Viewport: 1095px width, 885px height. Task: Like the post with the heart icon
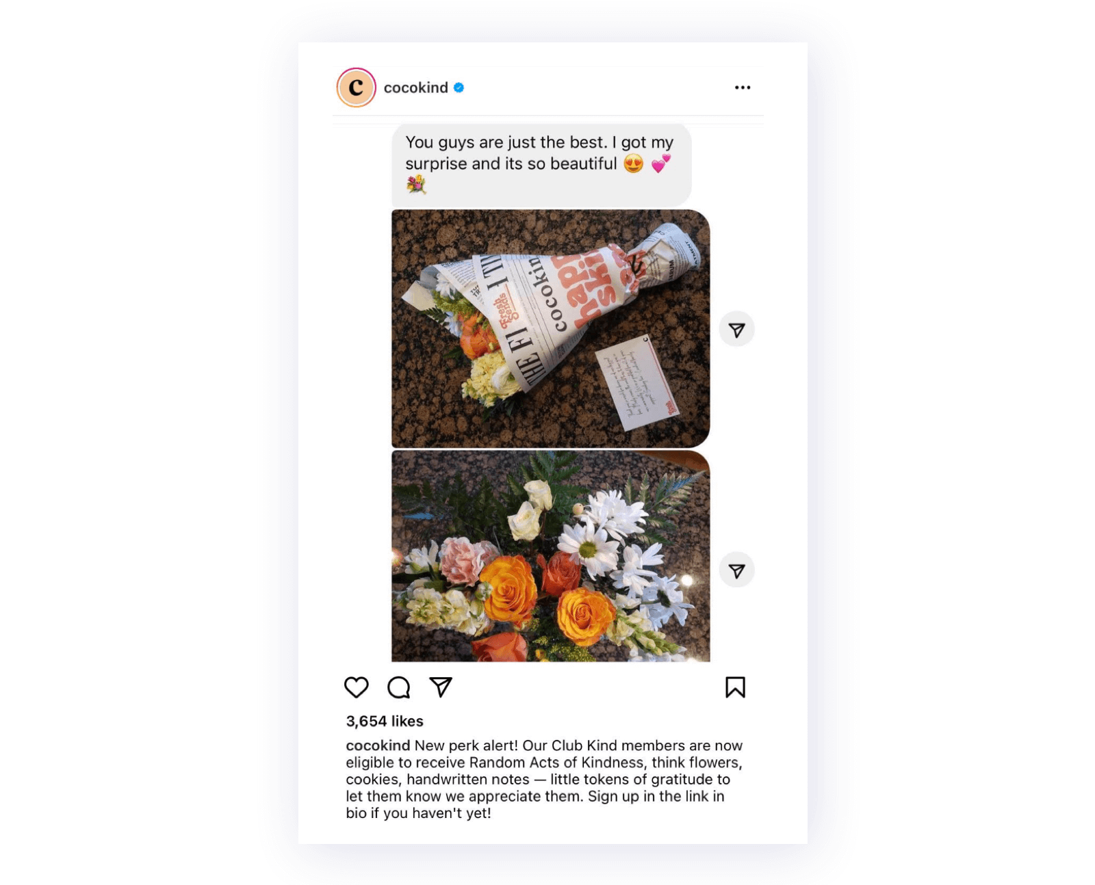coord(356,687)
